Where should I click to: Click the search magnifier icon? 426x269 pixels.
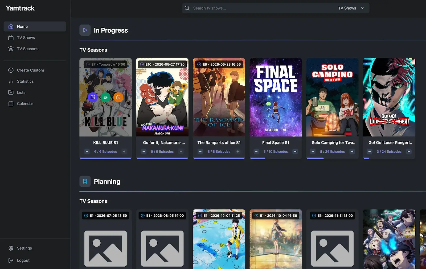point(187,8)
